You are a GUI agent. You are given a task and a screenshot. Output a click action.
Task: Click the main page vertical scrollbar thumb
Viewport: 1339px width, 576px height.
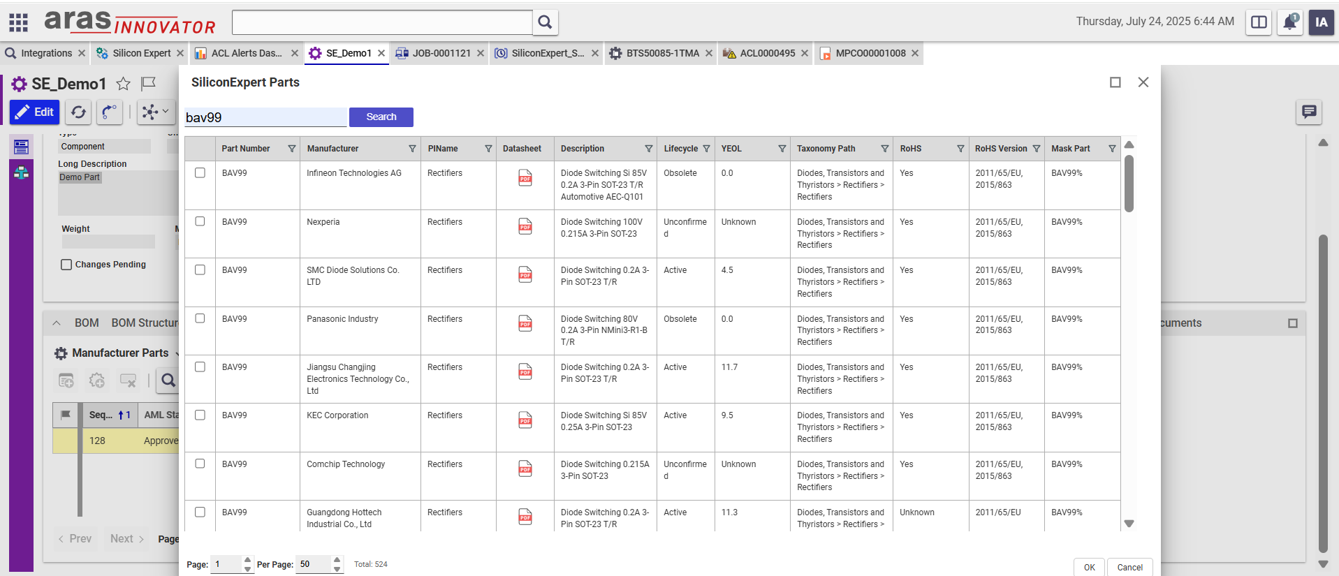point(1323,394)
